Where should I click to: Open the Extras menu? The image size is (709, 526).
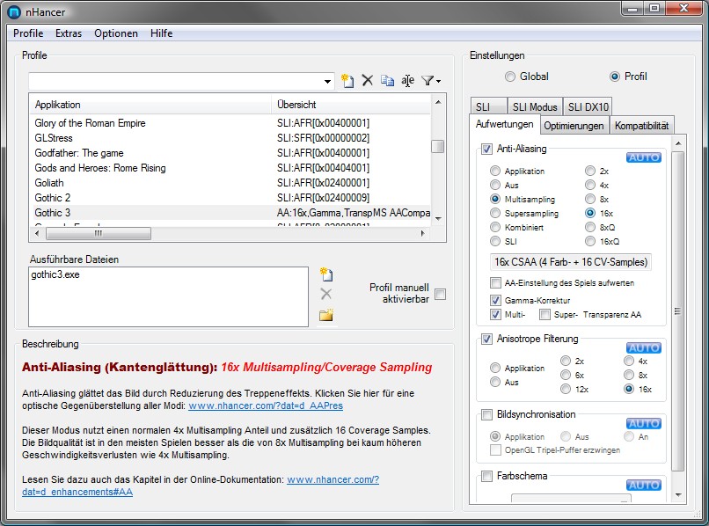click(x=69, y=33)
